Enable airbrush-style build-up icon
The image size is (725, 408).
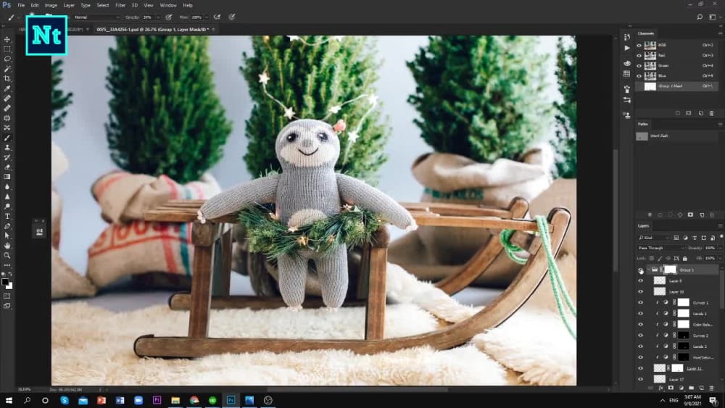[x=217, y=17]
